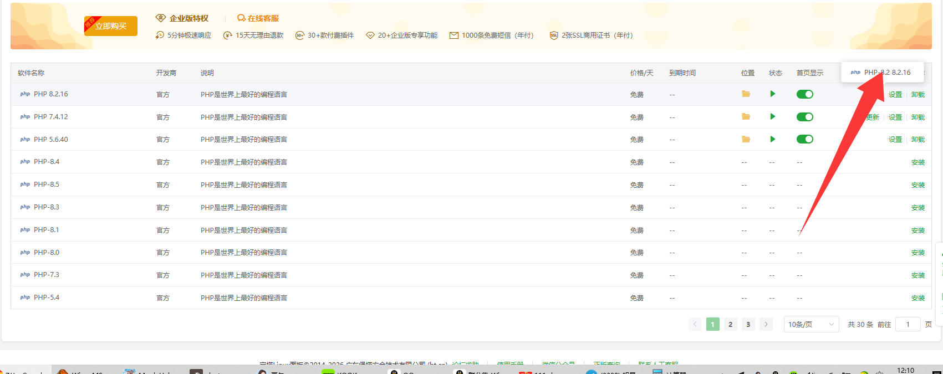Click the 开发商 column header
This screenshot has height=374, width=943.
(x=166, y=73)
